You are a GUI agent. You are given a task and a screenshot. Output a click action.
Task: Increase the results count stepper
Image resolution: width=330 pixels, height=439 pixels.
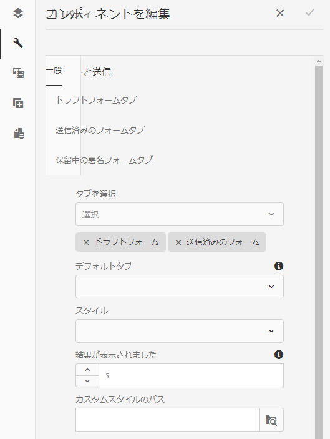click(x=87, y=370)
